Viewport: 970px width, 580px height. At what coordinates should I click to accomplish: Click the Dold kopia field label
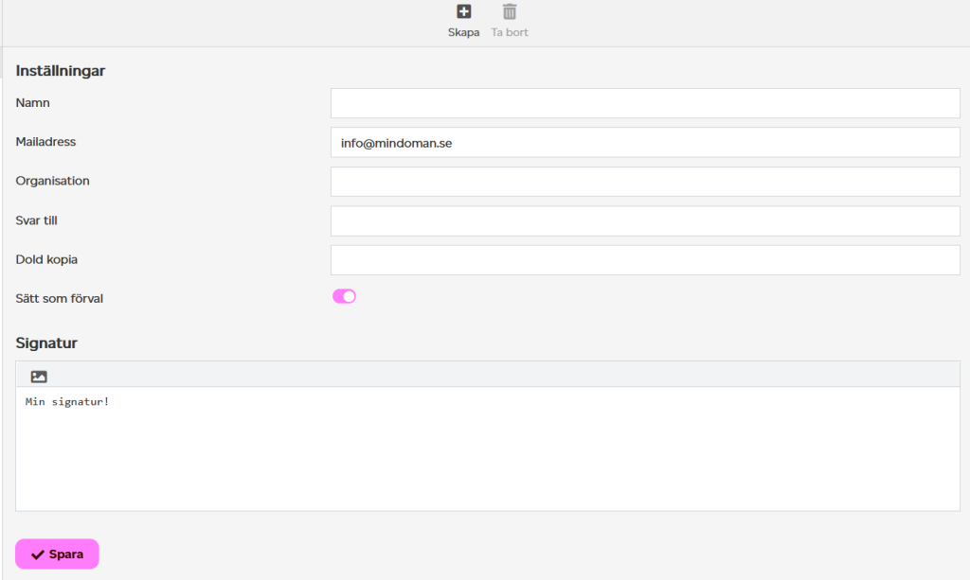click(x=48, y=259)
